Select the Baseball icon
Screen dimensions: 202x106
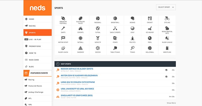[x=98, y=18]
